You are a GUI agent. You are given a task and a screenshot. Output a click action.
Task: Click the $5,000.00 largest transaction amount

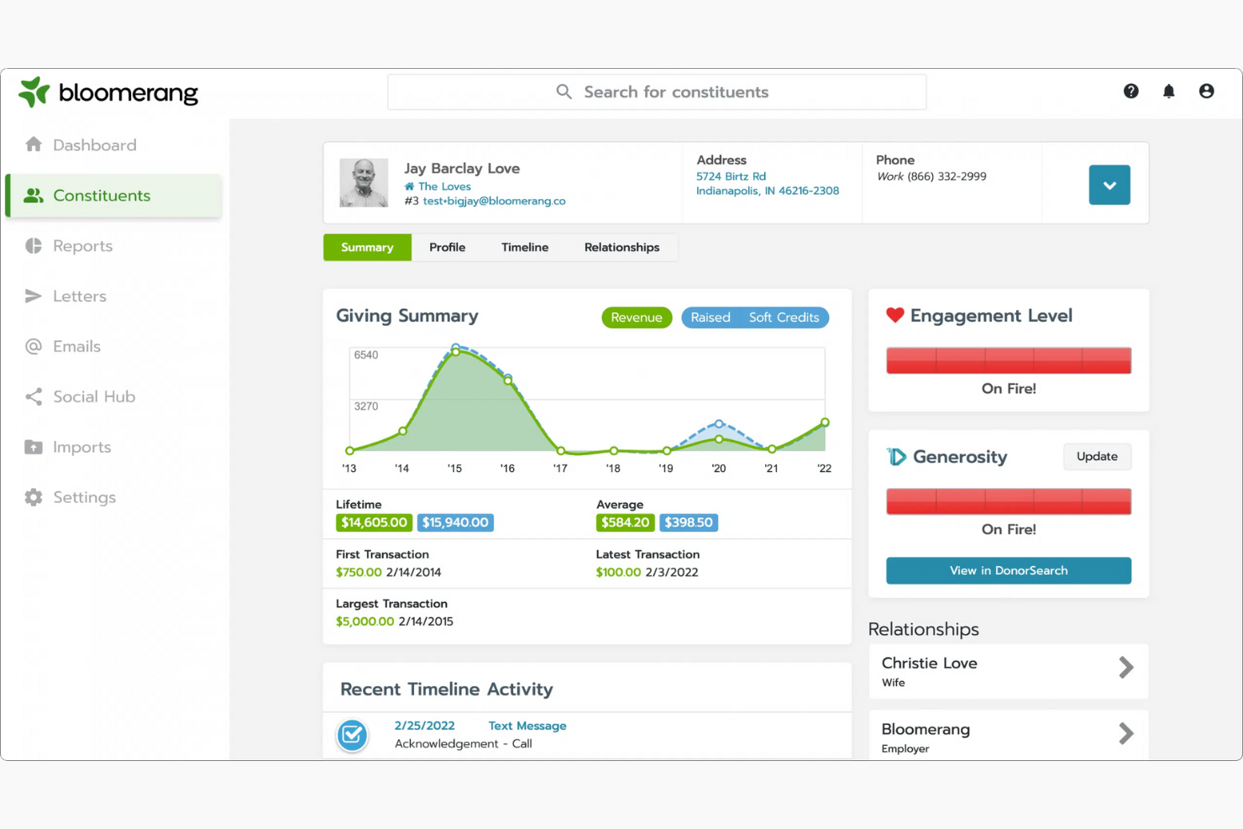365,622
